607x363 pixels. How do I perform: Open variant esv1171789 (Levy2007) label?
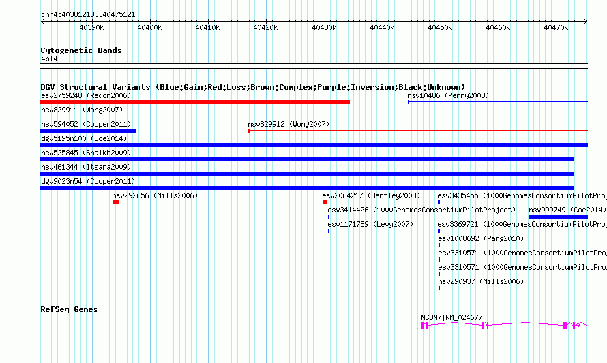click(370, 224)
